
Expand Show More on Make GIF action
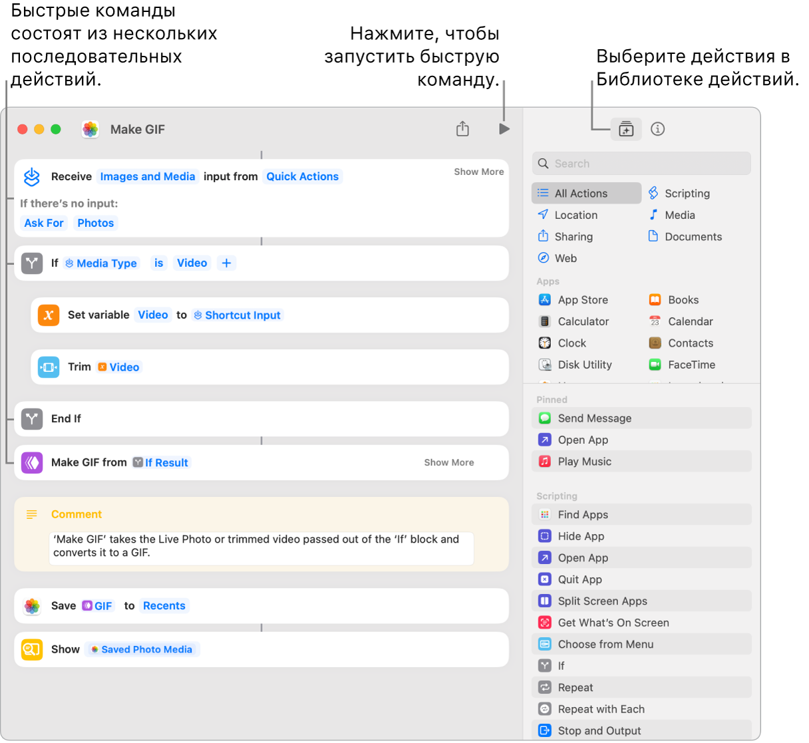(448, 462)
